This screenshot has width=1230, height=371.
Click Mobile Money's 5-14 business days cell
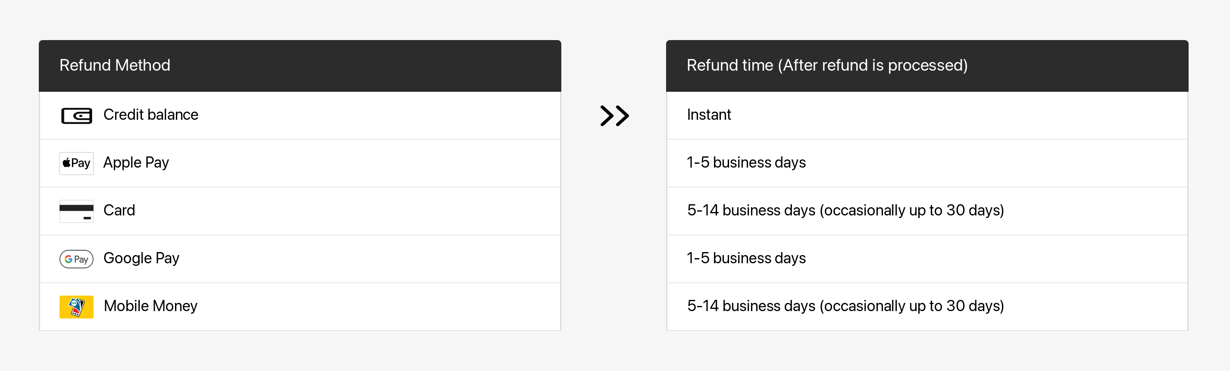927,306
